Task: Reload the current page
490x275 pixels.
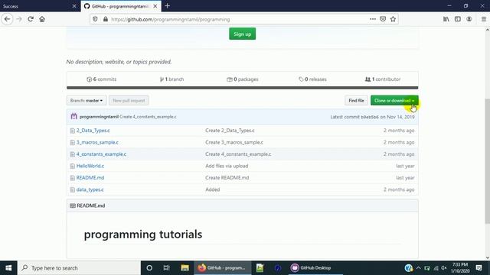Action: coord(31,19)
